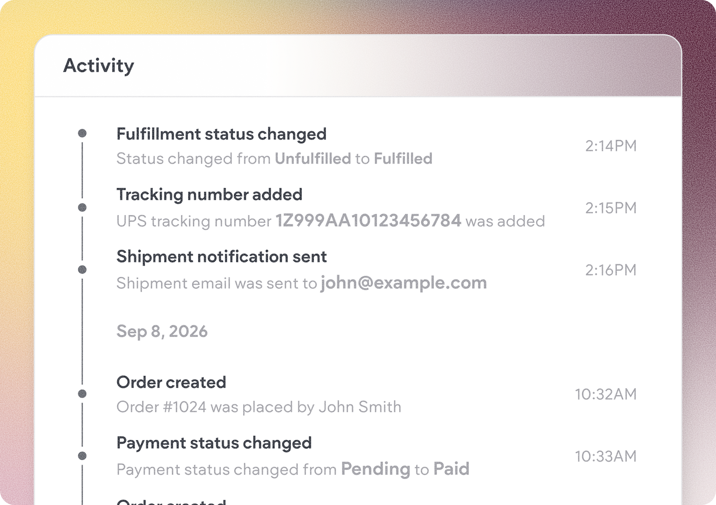The width and height of the screenshot is (716, 505).
Task: Click the 2:15PM timestamp
Action: tap(611, 208)
